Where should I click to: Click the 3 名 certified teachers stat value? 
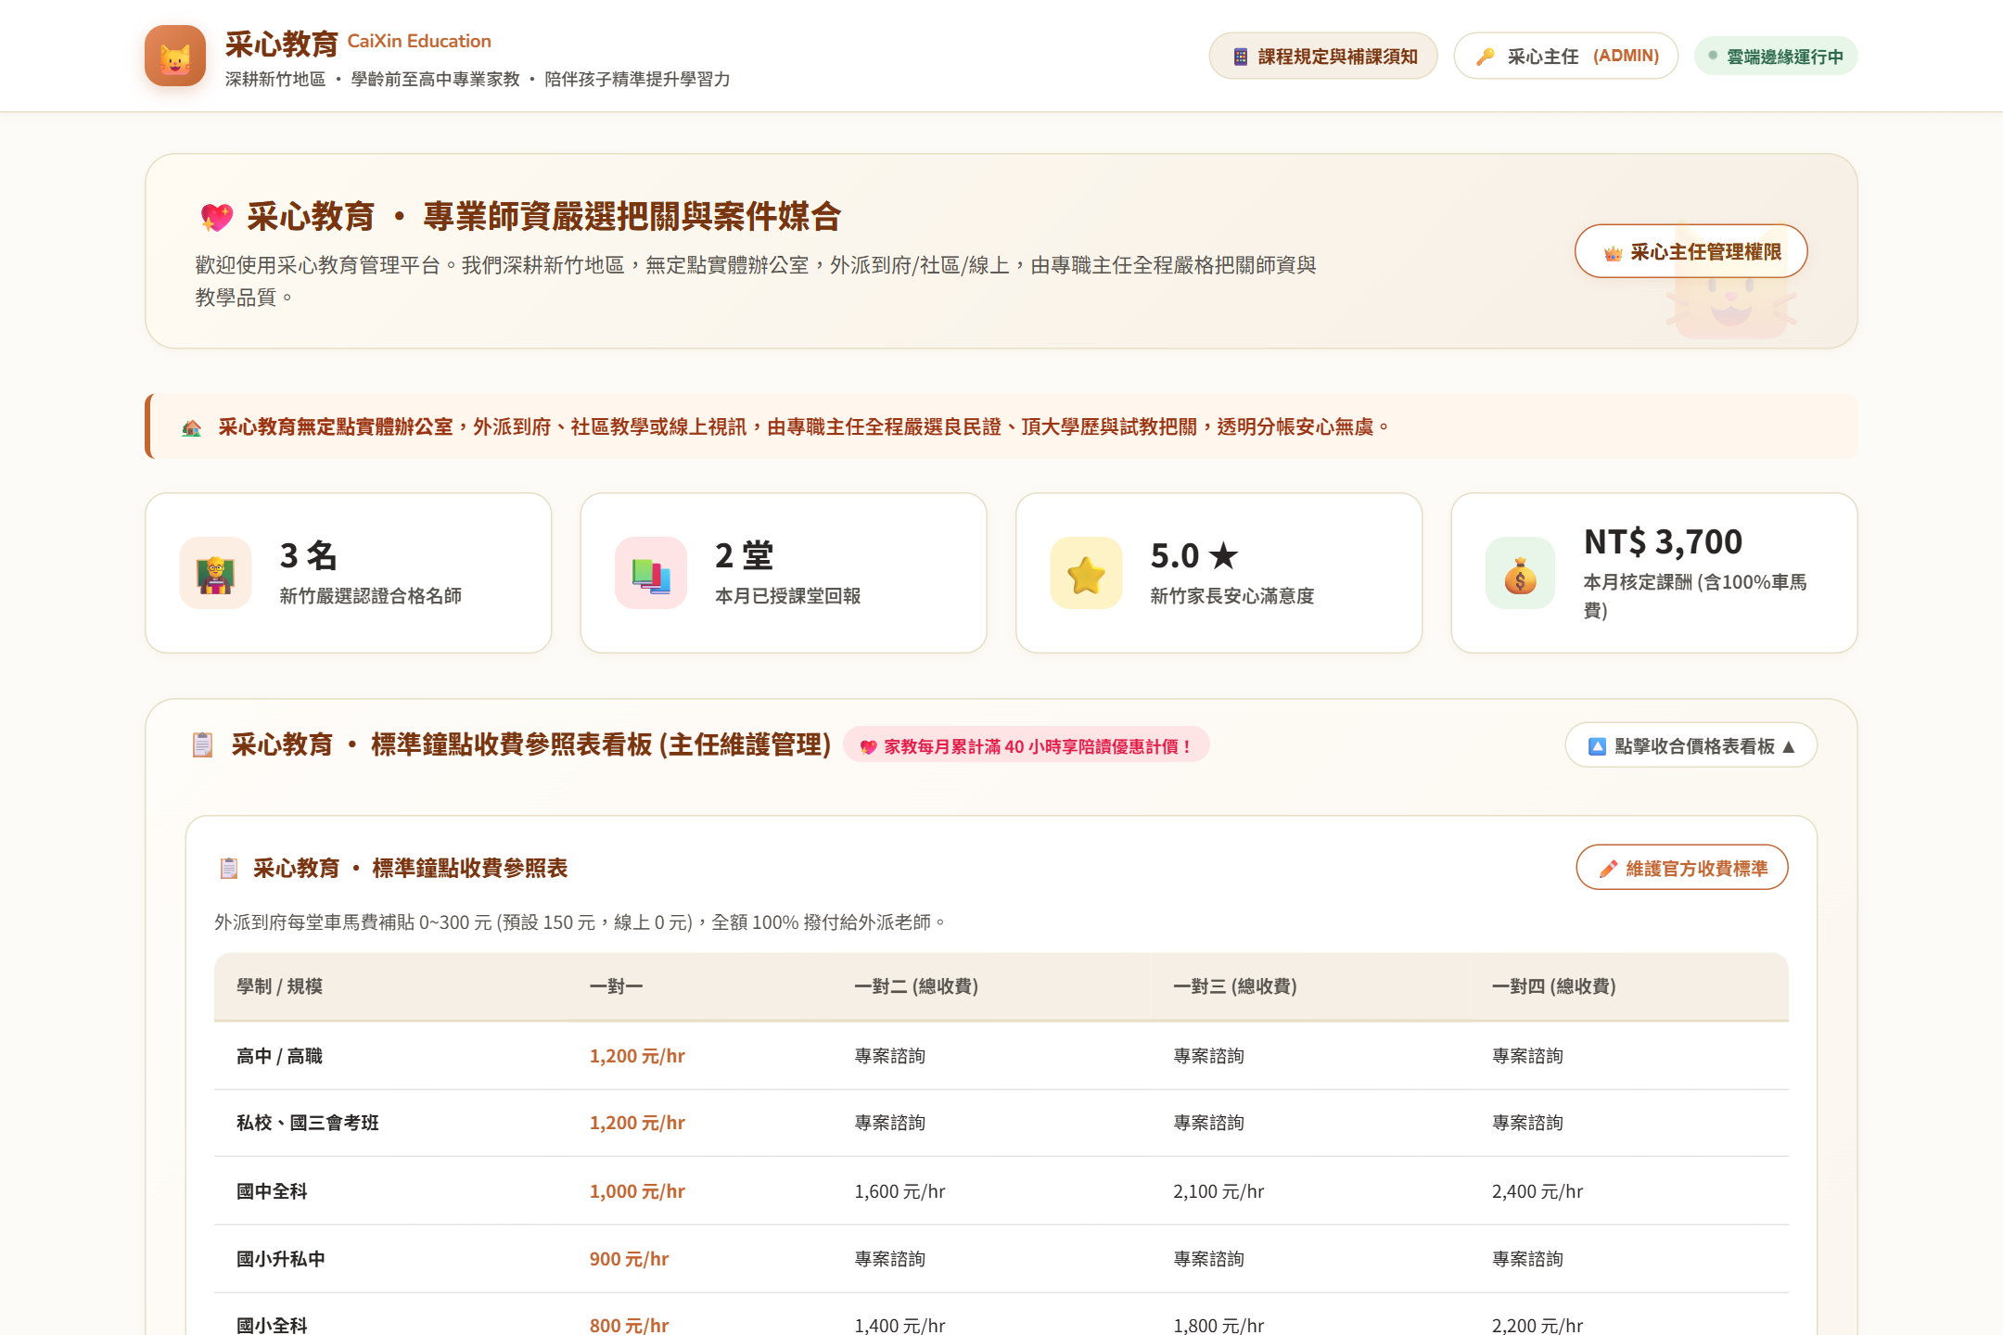[x=309, y=556]
